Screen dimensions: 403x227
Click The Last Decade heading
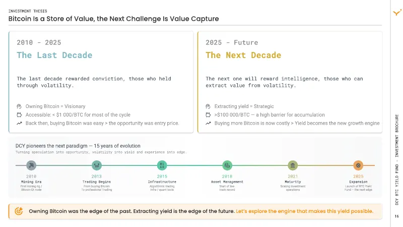click(54, 55)
